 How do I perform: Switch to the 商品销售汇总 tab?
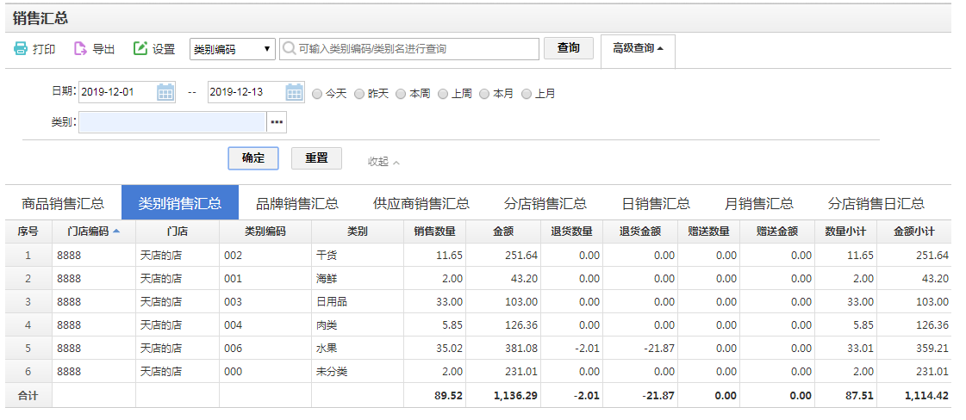click(63, 204)
